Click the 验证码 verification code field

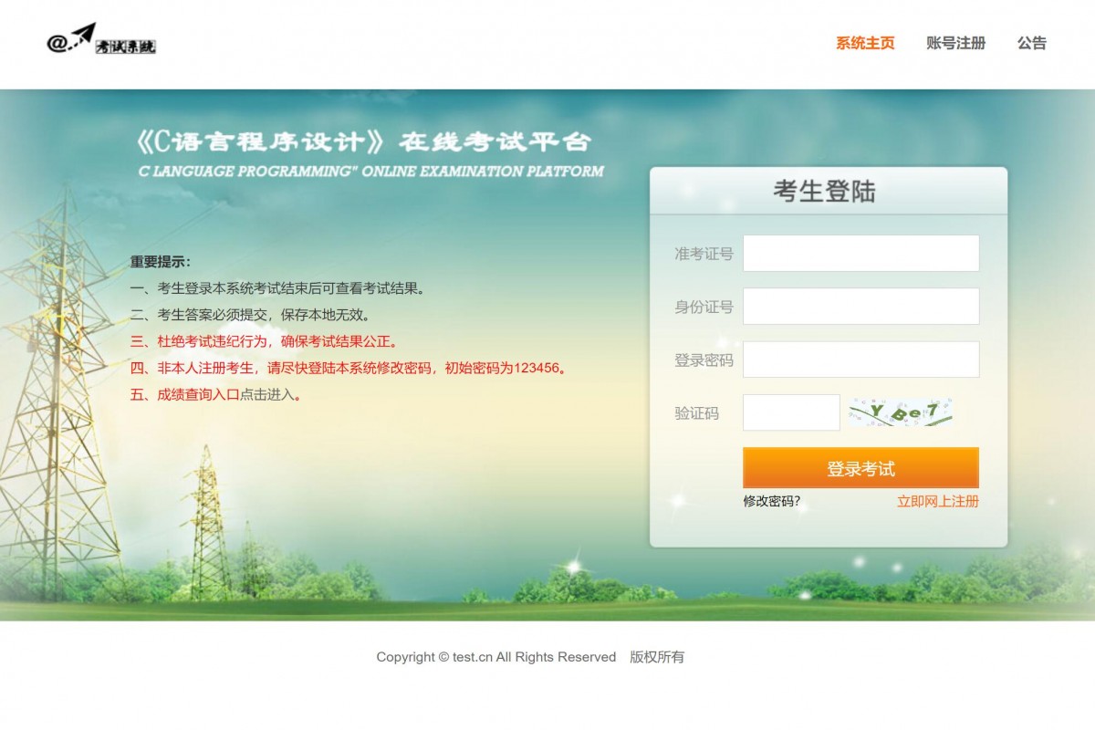(791, 412)
